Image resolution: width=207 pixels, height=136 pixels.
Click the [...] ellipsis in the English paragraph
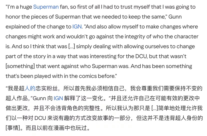(x=72, y=46)
